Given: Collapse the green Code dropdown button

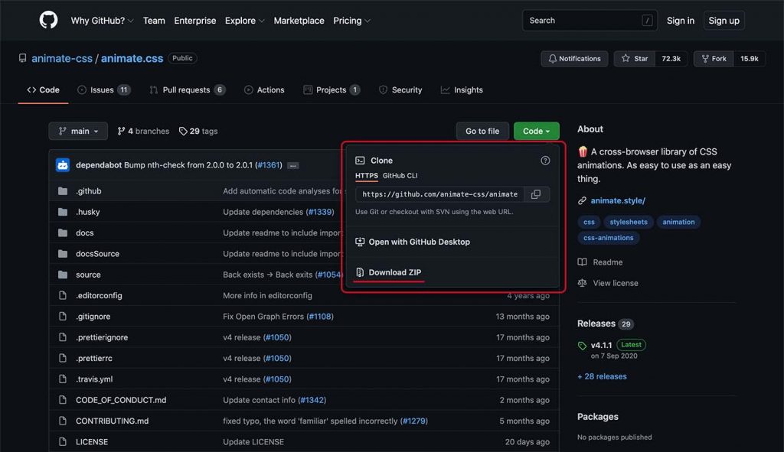Looking at the screenshot, I should coord(536,132).
